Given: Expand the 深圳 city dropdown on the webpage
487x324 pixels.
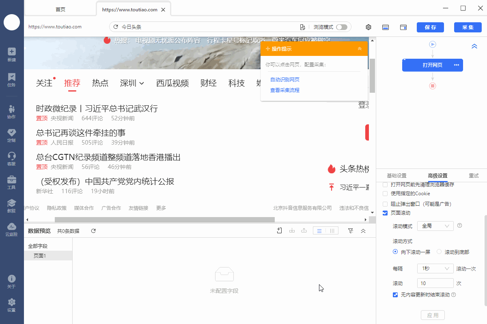Looking at the screenshot, I should [132, 83].
